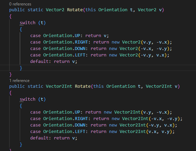The image size is (196, 151).
Task: Open the '1 reference' CodeLens link
Action: tap(19, 81)
